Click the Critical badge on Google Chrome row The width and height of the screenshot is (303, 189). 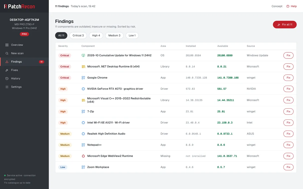pyautogui.click(x=65, y=78)
